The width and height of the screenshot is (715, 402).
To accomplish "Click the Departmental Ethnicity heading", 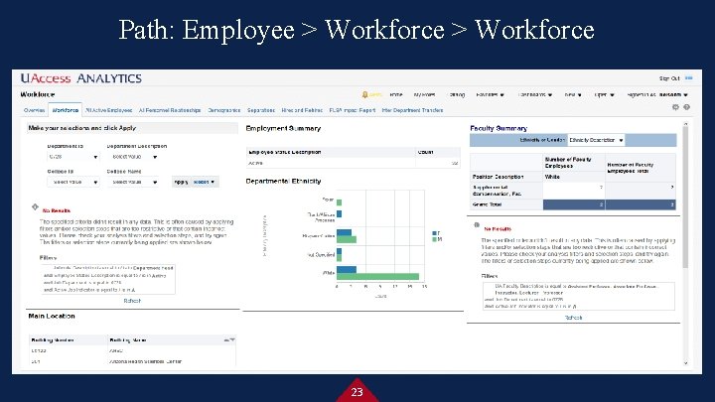I will 283,181.
